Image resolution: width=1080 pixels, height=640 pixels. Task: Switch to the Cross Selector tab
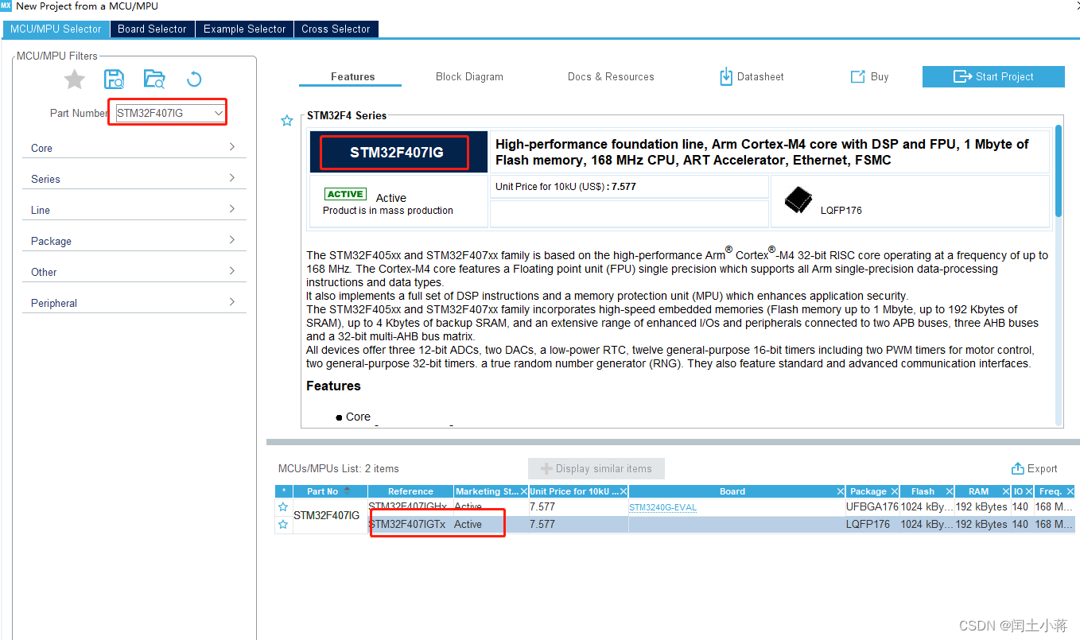[336, 29]
